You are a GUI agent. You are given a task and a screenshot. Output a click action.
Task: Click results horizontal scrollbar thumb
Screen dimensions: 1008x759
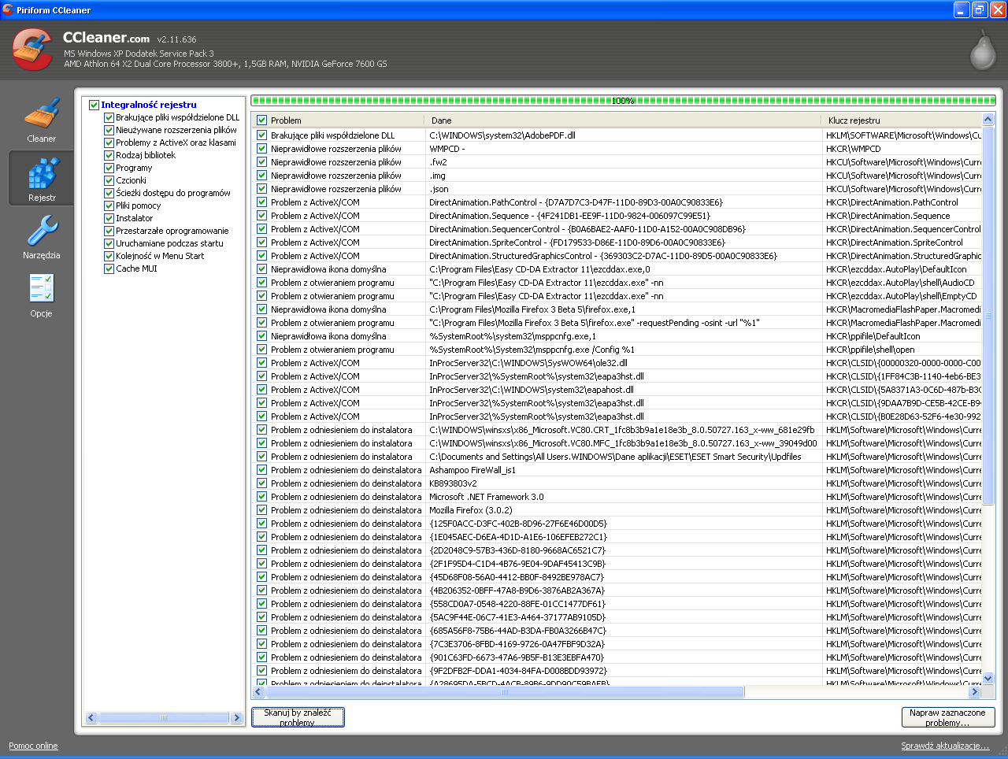(x=505, y=692)
